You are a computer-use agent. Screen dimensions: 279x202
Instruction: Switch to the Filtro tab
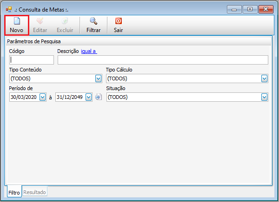point(14,191)
